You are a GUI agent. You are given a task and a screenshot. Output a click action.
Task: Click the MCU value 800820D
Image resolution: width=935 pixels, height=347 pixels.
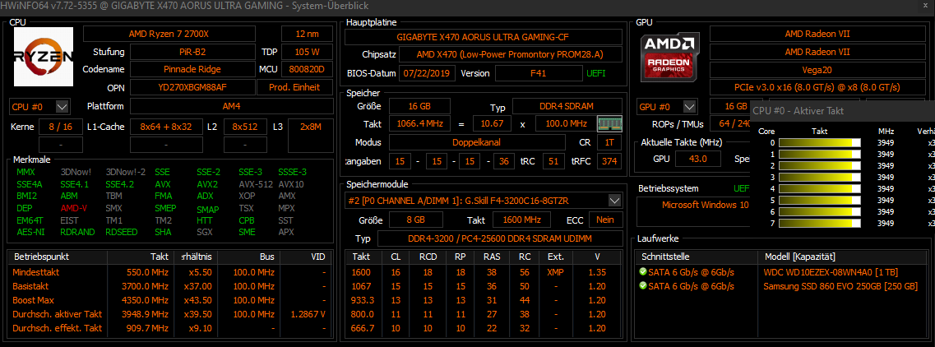click(307, 69)
